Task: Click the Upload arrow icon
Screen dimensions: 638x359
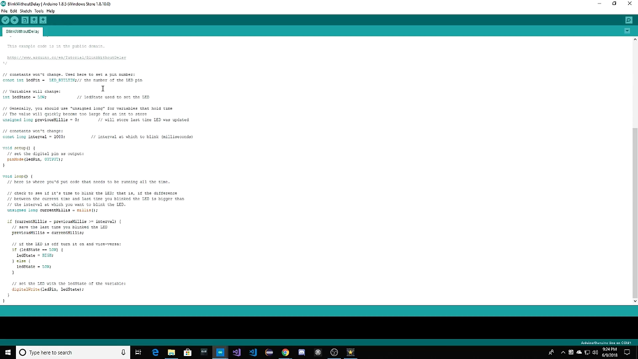Action: click(14, 20)
